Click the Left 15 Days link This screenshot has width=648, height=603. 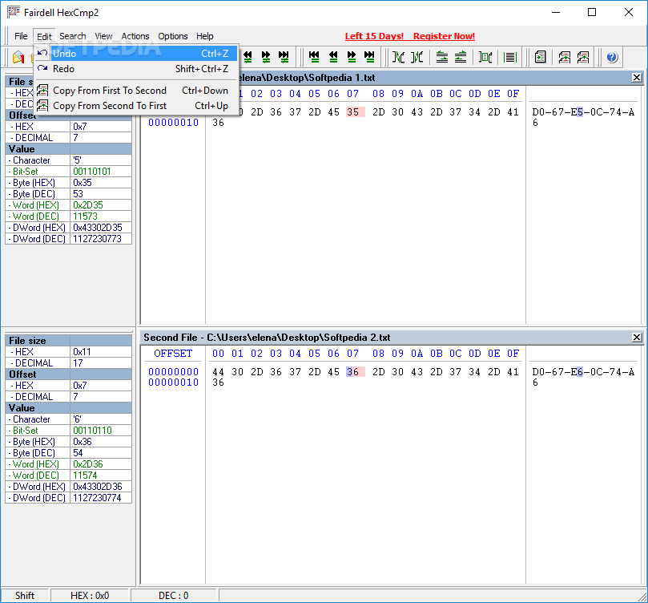tap(374, 36)
